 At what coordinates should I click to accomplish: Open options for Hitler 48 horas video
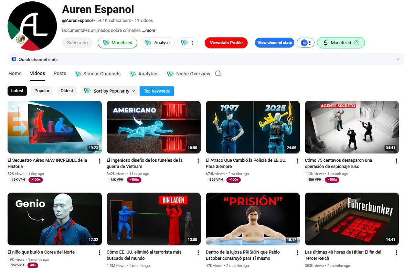pyautogui.click(x=396, y=253)
